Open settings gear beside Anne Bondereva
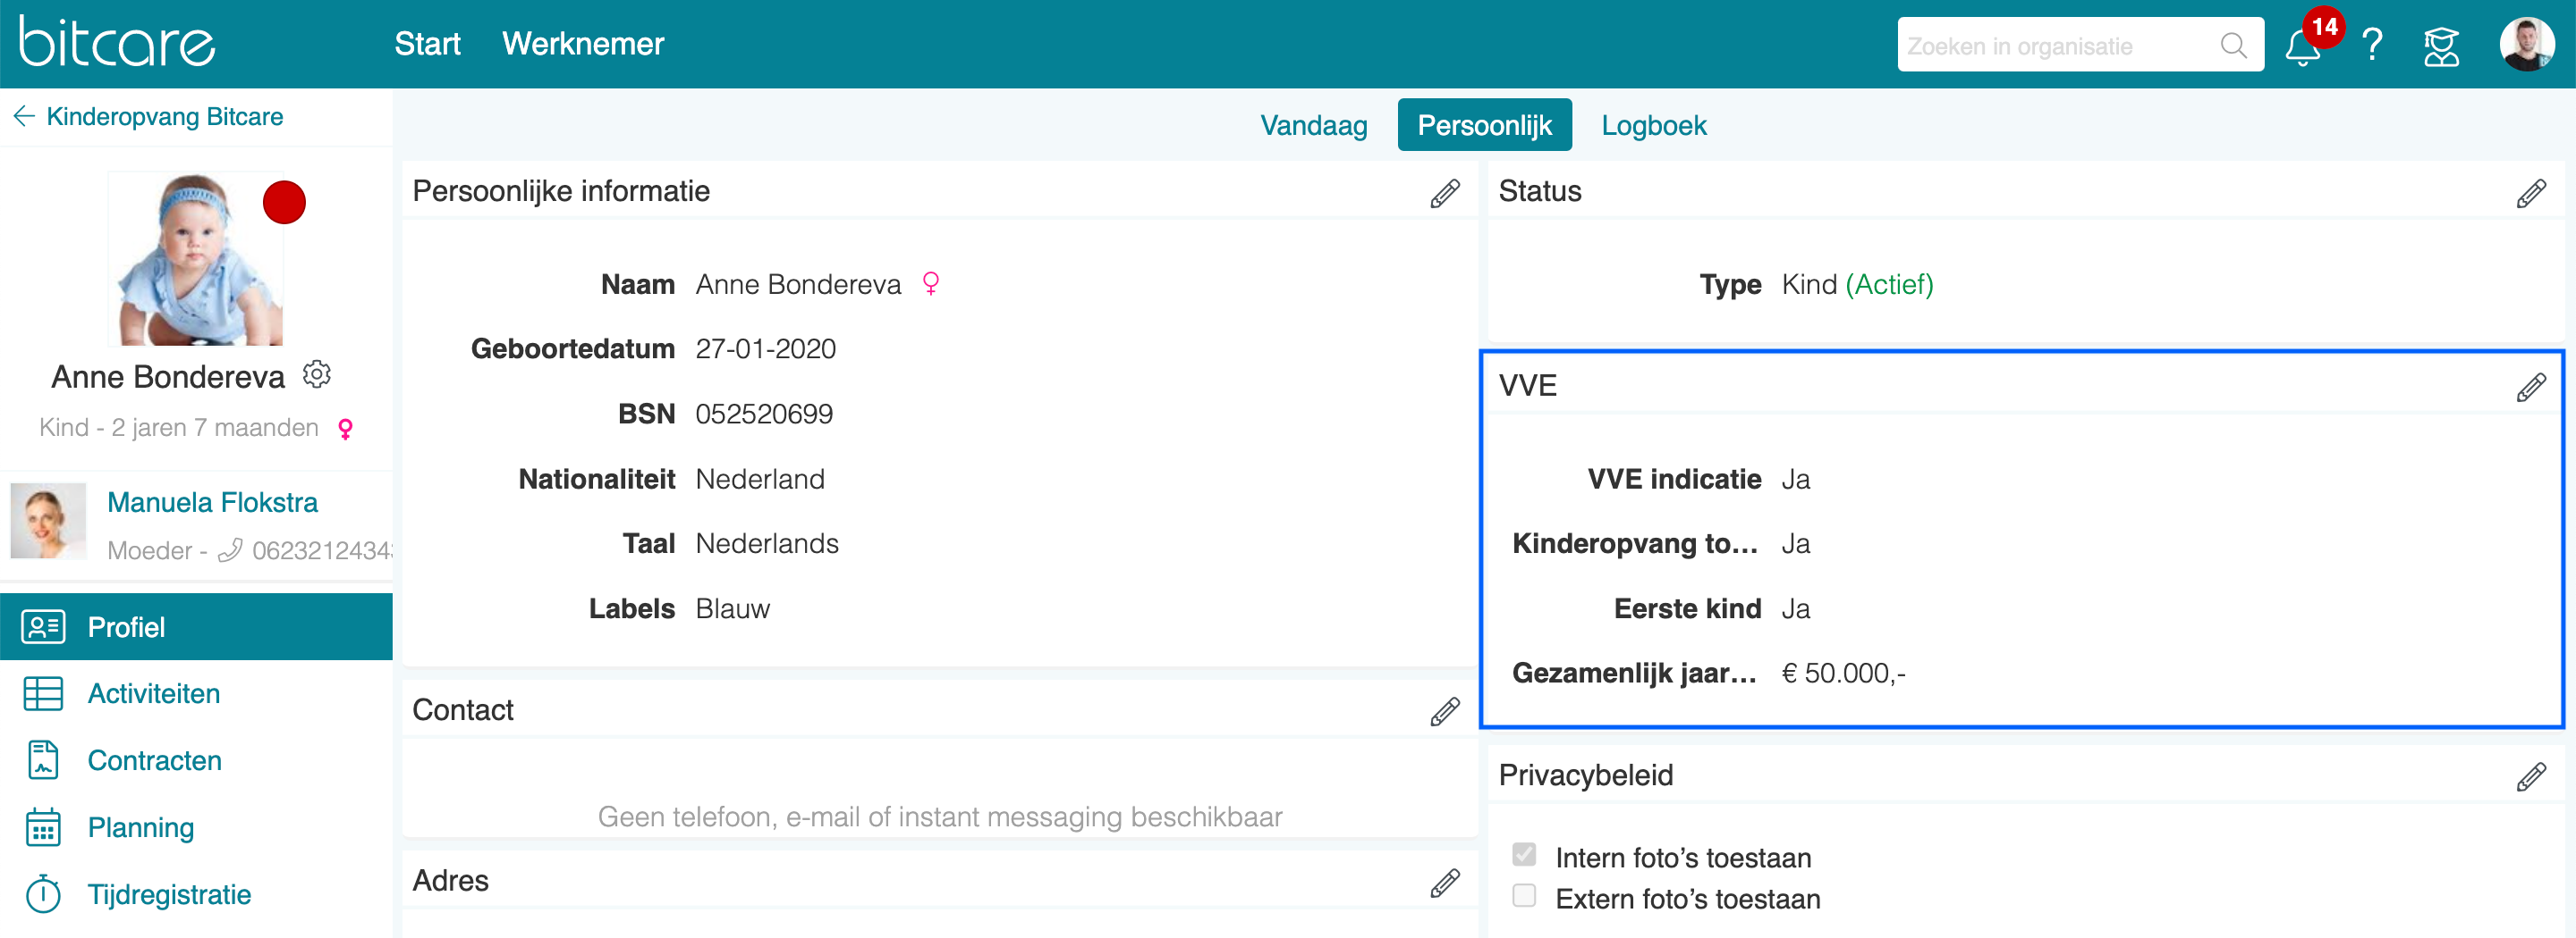 coord(317,374)
